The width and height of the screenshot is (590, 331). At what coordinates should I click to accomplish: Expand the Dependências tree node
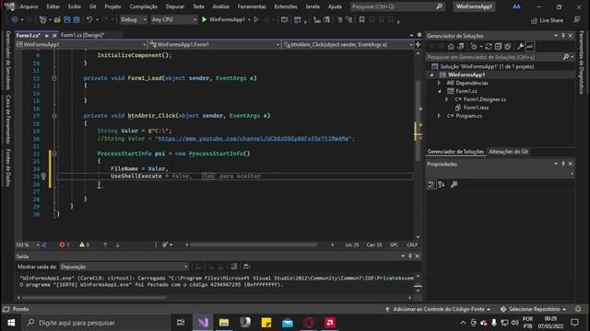439,83
